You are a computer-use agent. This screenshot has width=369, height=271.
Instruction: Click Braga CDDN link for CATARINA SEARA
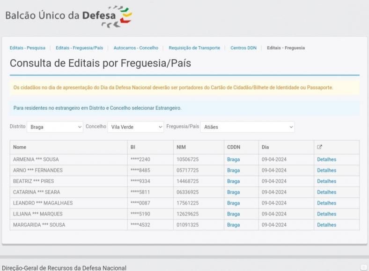pos(233,192)
